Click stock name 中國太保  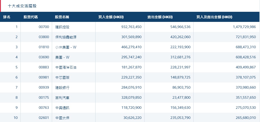tap(62, 118)
